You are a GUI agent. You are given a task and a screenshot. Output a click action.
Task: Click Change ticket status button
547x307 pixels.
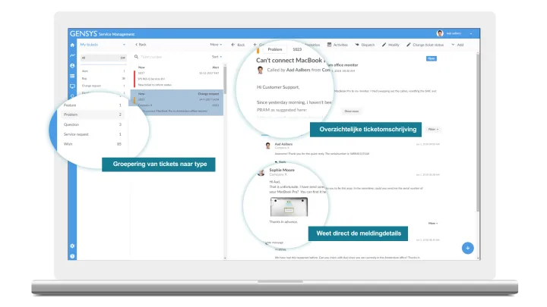point(431,45)
